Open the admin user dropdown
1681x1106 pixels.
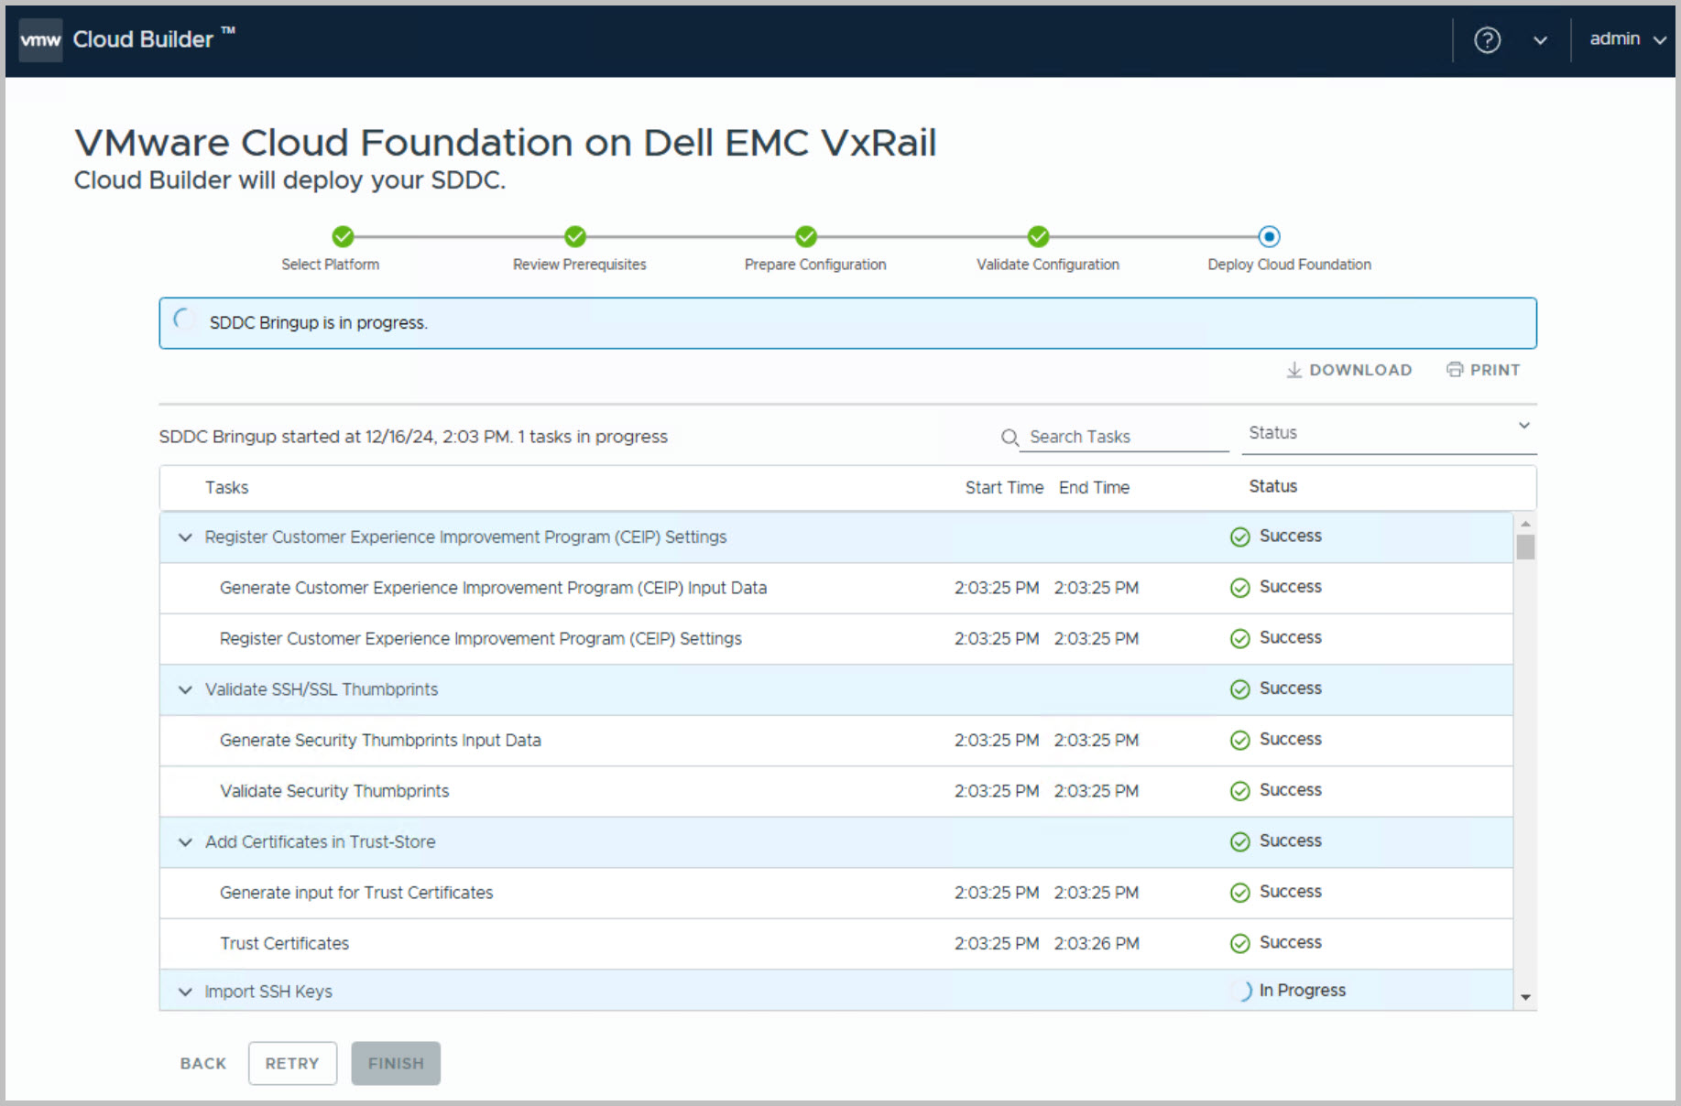tap(1627, 39)
